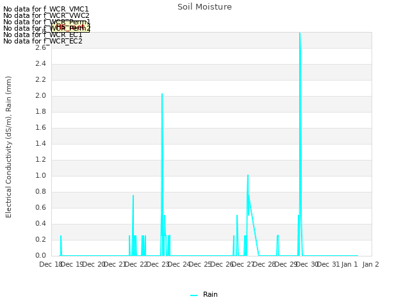Click the 2.0 y-axis tick label
410x307 pixels.
click(40, 96)
